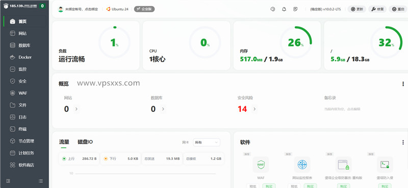Edit the 备忘录 memo empty content text
This screenshot has width=408, height=188.
[342, 109]
